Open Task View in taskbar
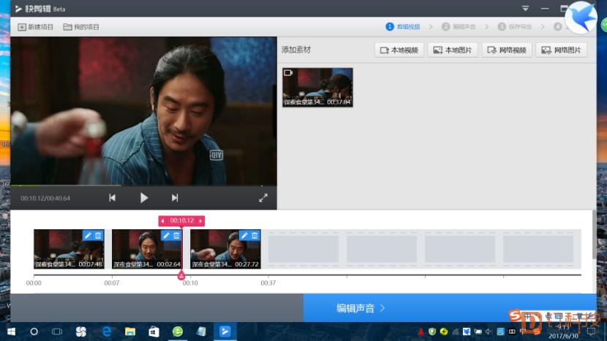 pos(57,332)
